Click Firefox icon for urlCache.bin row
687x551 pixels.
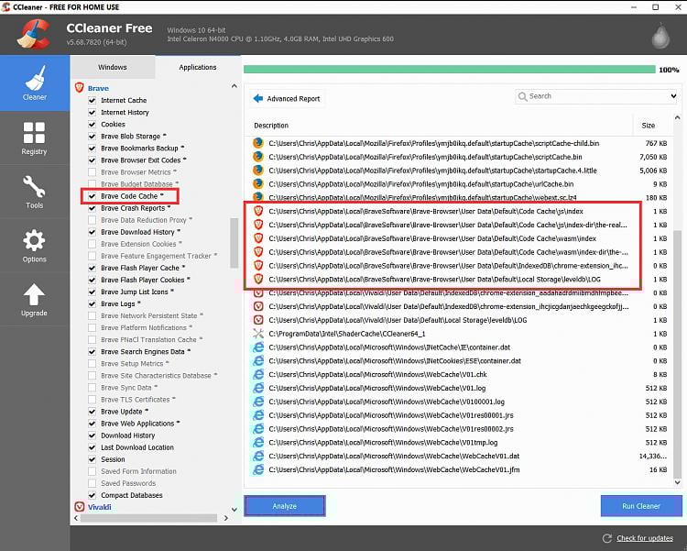click(x=258, y=183)
